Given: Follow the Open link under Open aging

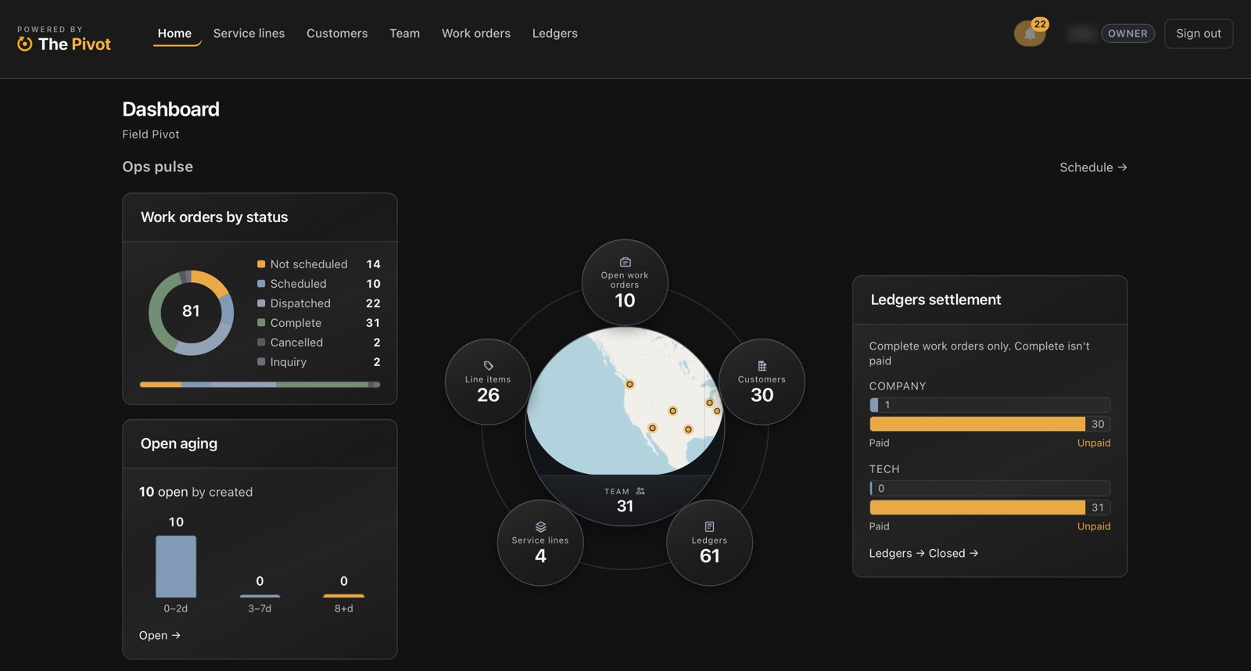Looking at the screenshot, I should coord(160,636).
